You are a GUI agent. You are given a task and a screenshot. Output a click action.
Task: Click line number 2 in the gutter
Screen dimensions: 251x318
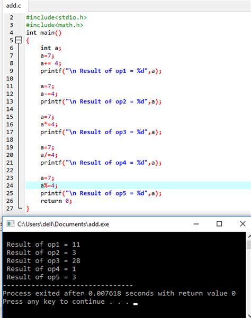click(x=11, y=17)
